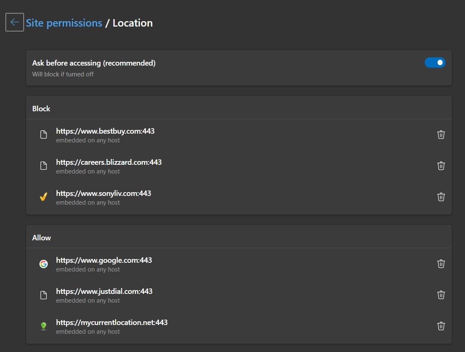The image size is (465, 352).
Task: Select the https://careers.blizzard.com:443 text
Action: click(x=109, y=162)
